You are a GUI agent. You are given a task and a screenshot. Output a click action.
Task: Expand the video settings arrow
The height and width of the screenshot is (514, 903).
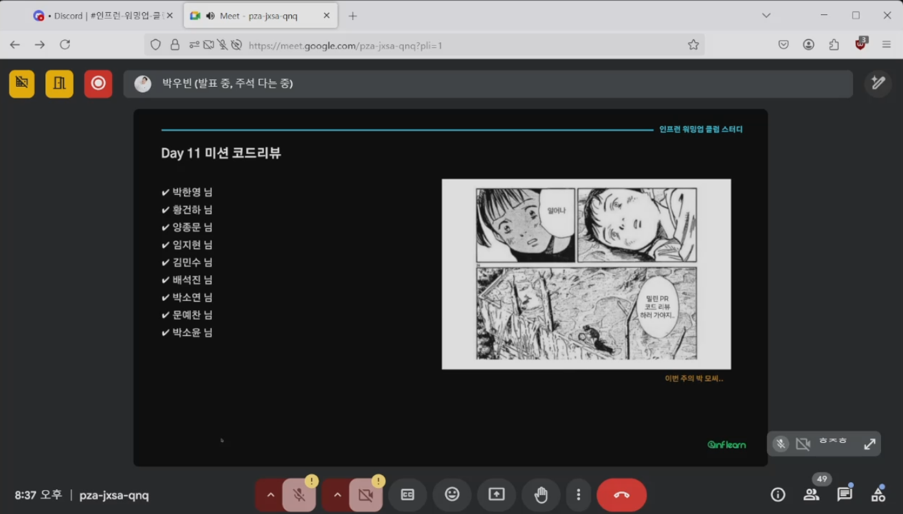[337, 495]
